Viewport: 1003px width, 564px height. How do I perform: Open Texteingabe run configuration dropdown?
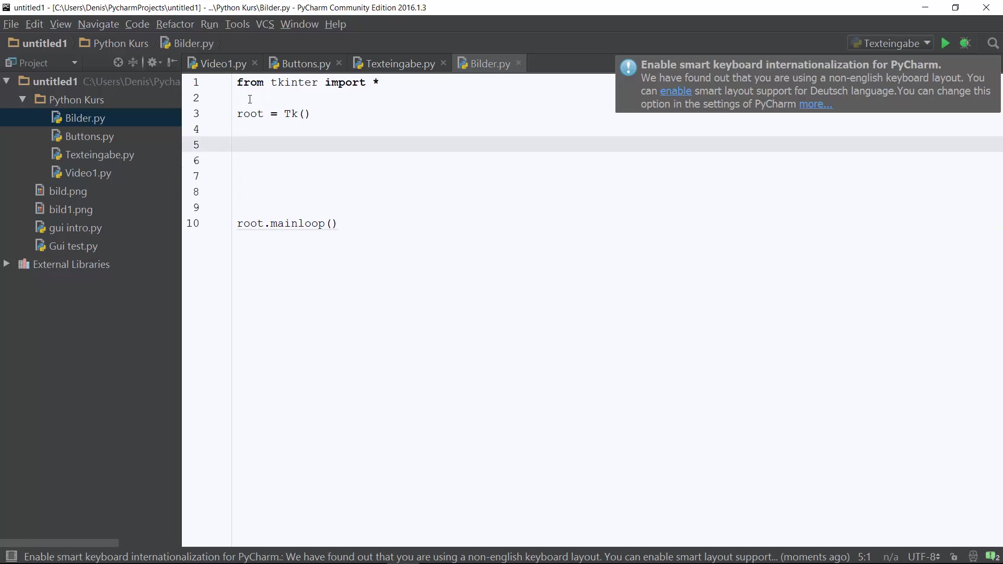[x=892, y=43]
